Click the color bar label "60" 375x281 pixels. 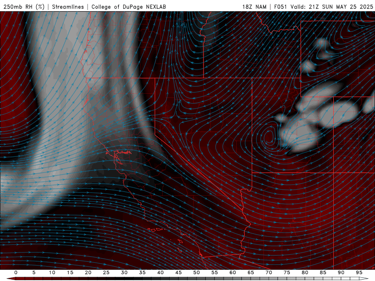(x=232, y=273)
